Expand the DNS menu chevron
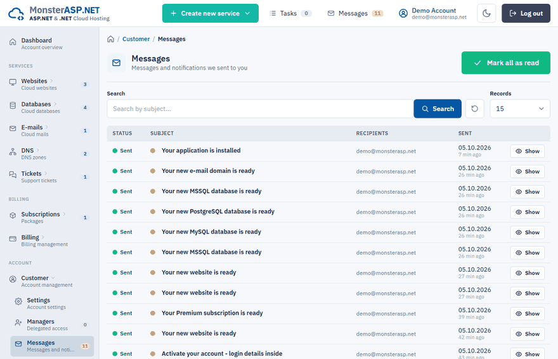This screenshot has width=558, height=359. click(37, 150)
